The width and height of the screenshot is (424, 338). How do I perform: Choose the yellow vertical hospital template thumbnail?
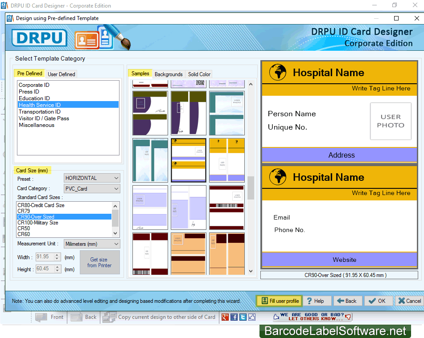[227, 160]
